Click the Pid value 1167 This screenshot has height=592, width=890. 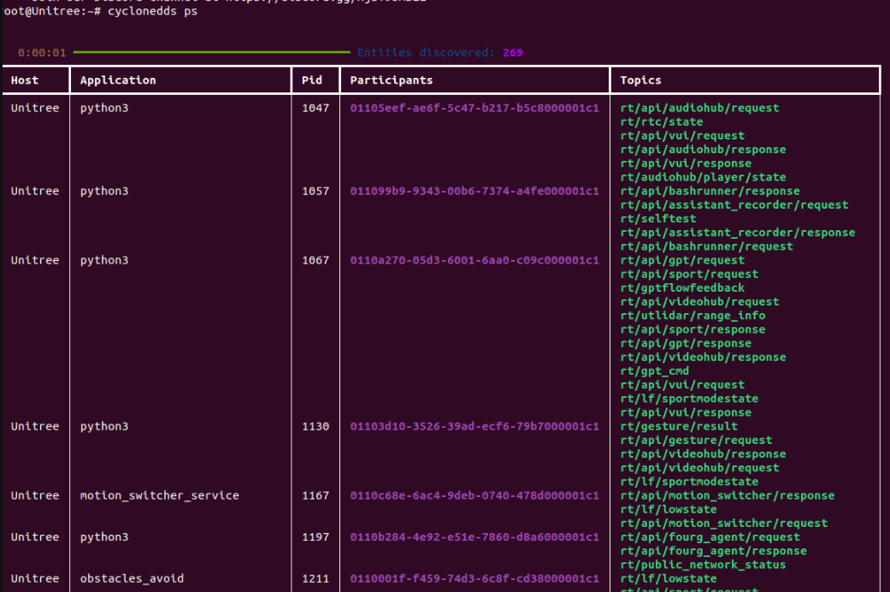(315, 495)
